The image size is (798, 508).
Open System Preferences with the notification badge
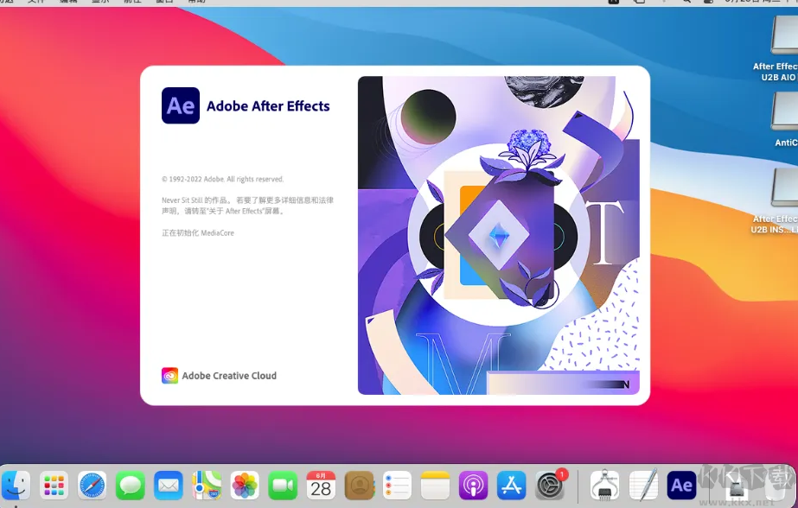click(549, 485)
